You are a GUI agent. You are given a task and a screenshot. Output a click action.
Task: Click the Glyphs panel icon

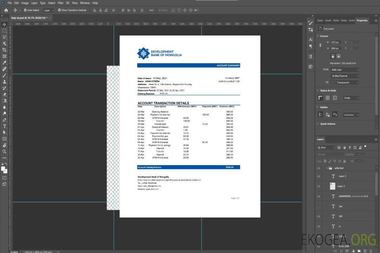(310, 57)
